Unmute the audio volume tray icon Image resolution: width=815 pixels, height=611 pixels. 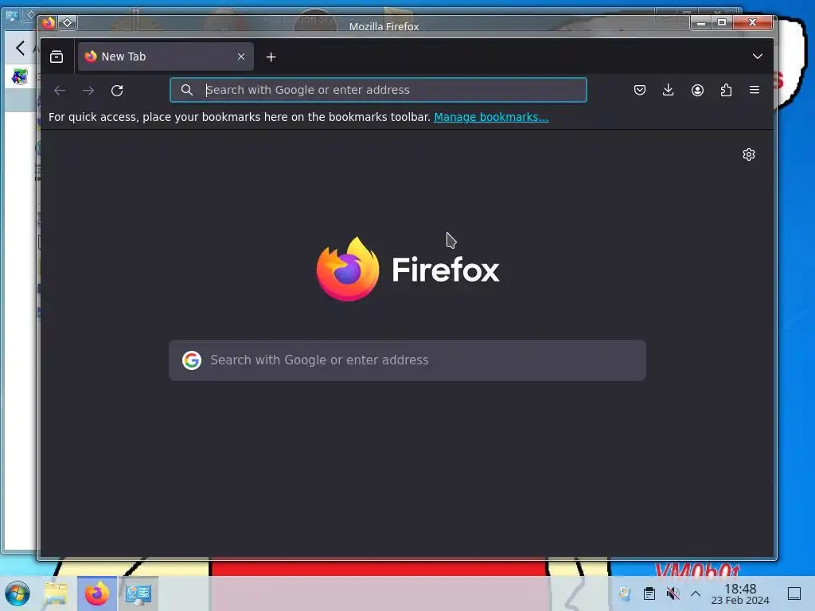(673, 593)
